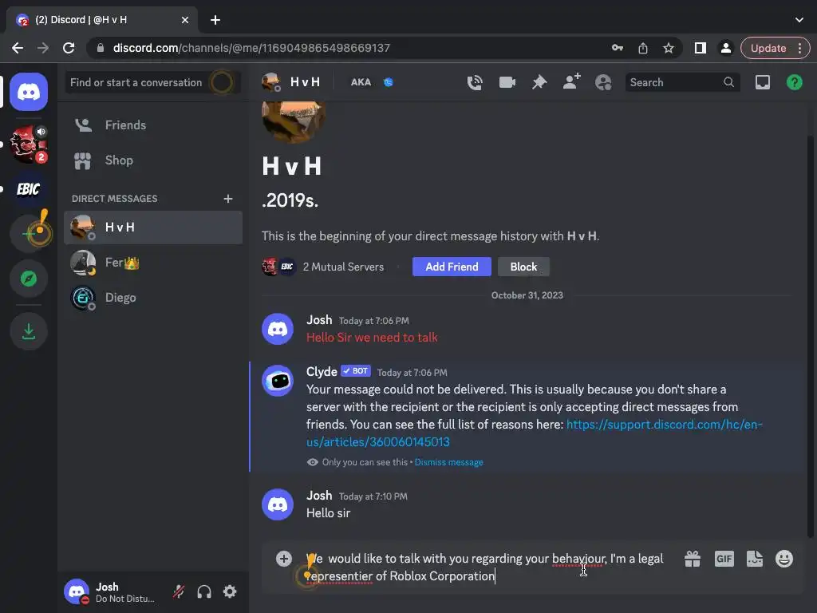The image size is (817, 613).
Task: Click the 2 Mutual Servers text
Action: [x=343, y=267]
